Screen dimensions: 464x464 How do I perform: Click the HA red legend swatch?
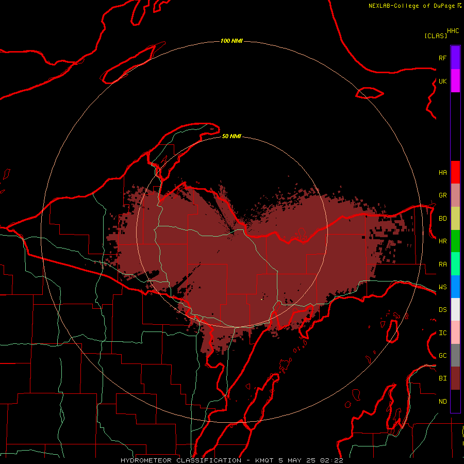[x=455, y=172]
